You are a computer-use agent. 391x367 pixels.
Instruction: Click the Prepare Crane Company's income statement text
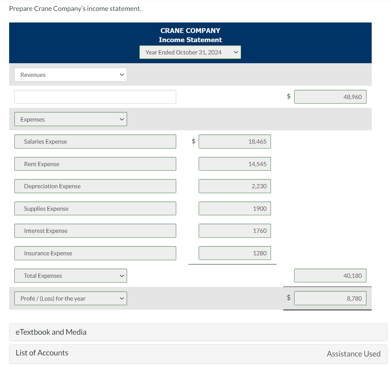tap(75, 9)
